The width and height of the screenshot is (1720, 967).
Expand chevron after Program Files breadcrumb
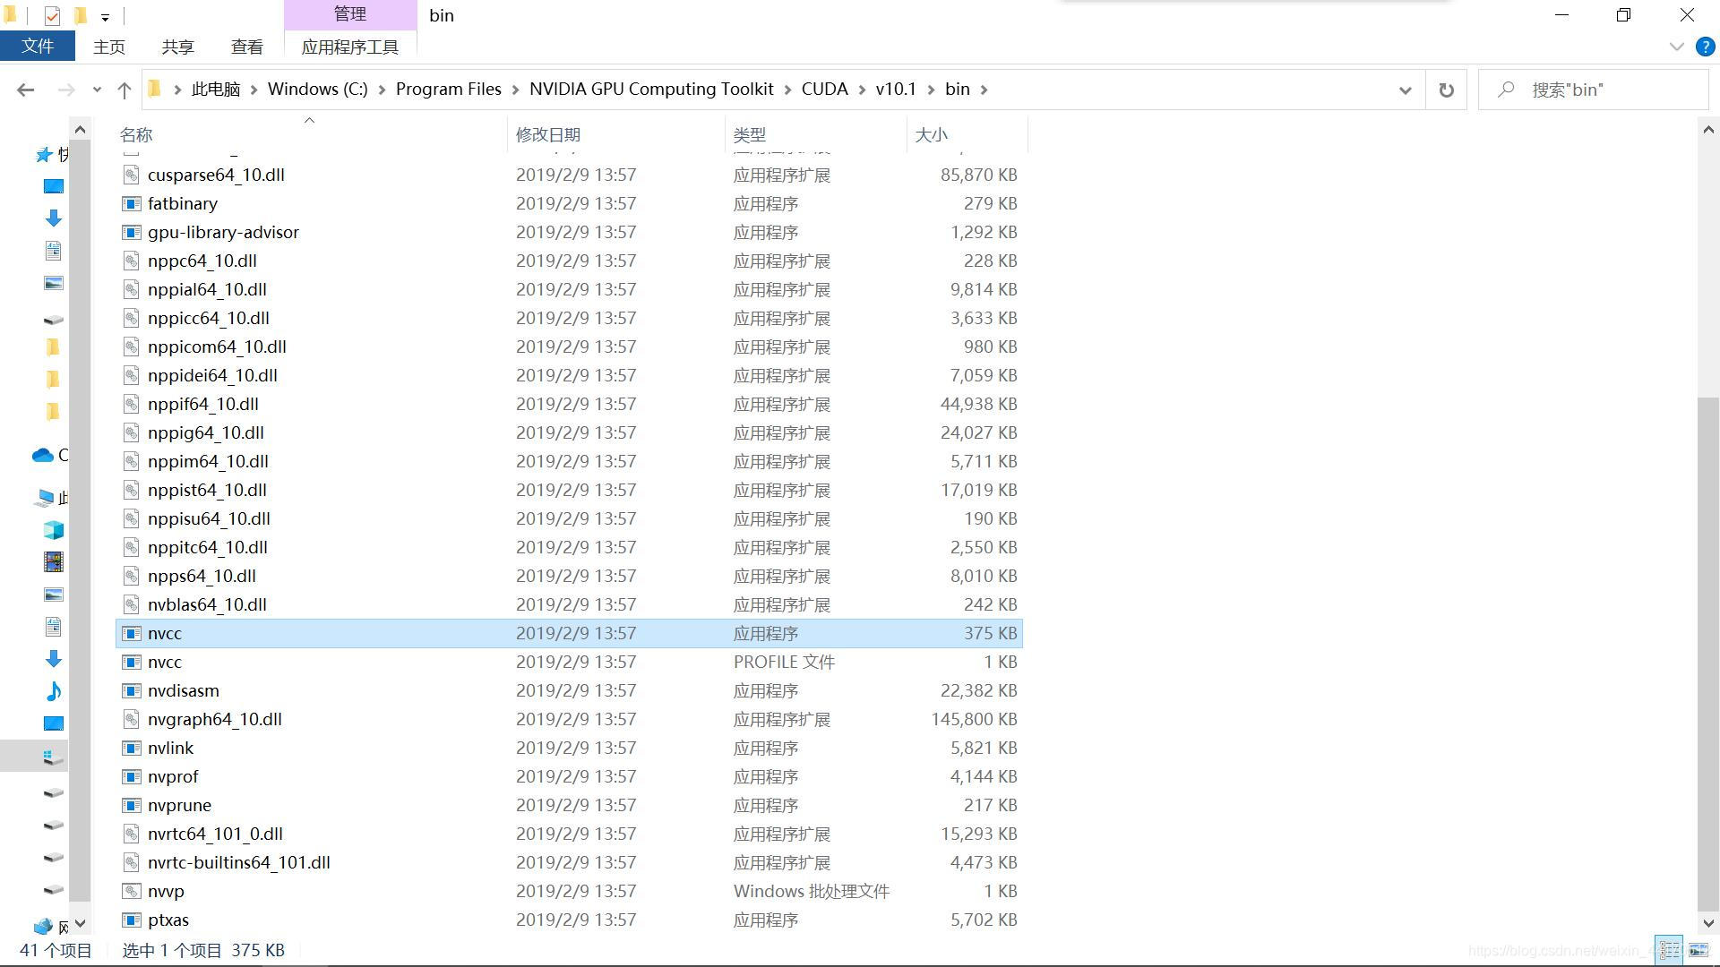(x=515, y=90)
